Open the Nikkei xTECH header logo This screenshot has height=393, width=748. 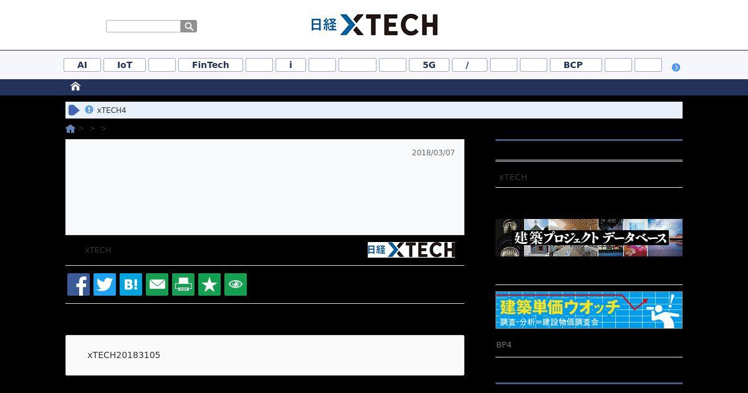click(374, 24)
